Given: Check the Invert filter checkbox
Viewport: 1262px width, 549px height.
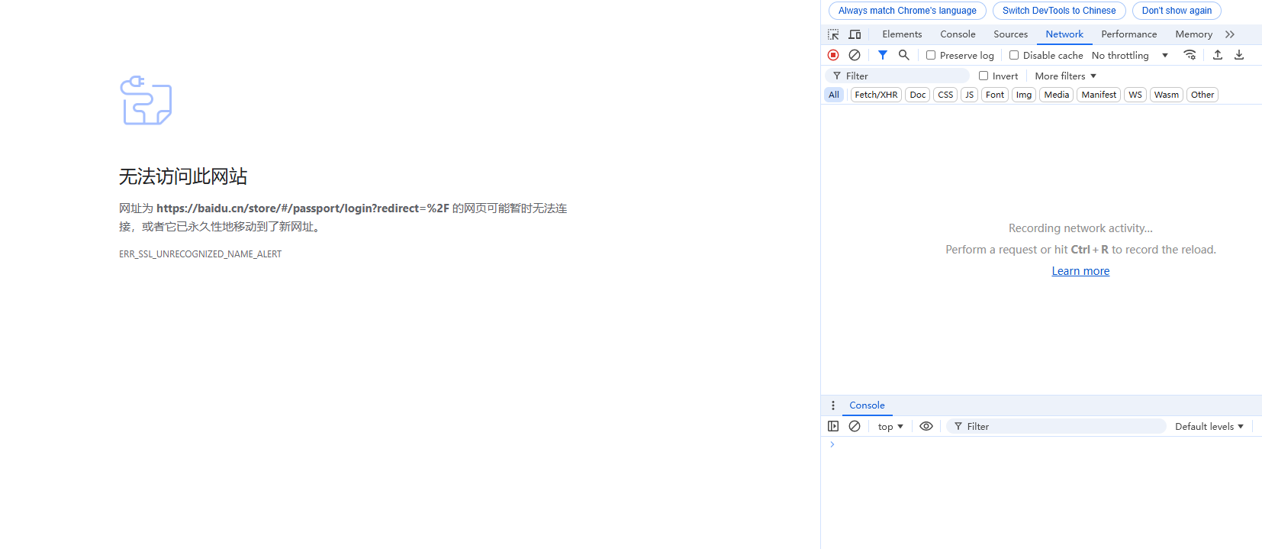Looking at the screenshot, I should pos(984,76).
